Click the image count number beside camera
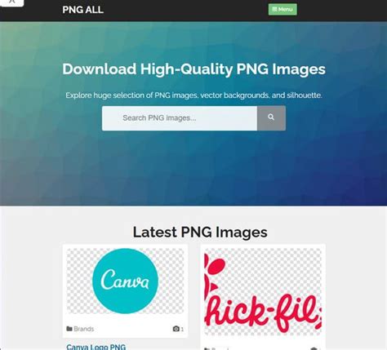 pyautogui.click(x=182, y=329)
